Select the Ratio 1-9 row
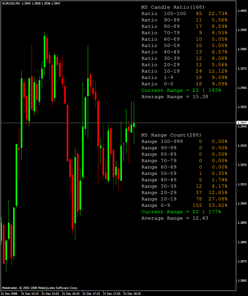This screenshot has height=296, width=248. coord(184,78)
